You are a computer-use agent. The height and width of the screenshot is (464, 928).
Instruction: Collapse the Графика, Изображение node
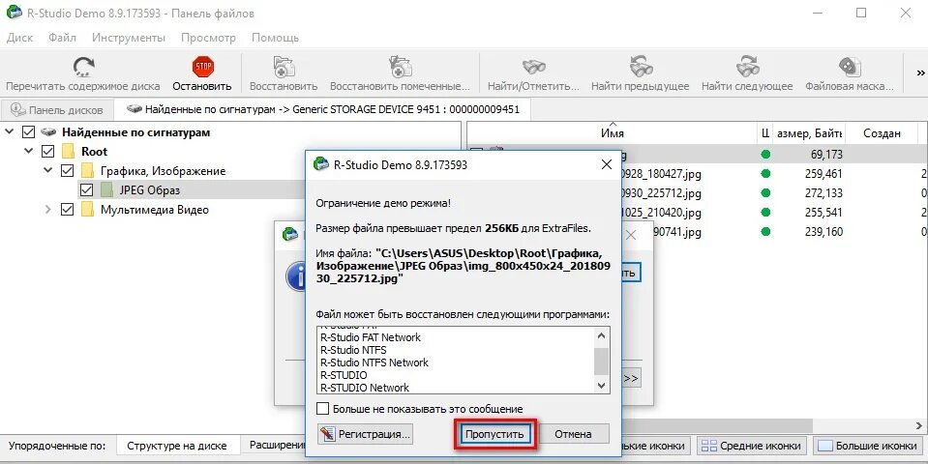coord(48,171)
